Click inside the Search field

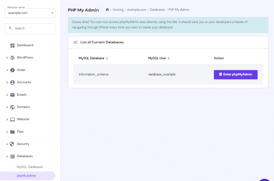[x=30, y=28]
